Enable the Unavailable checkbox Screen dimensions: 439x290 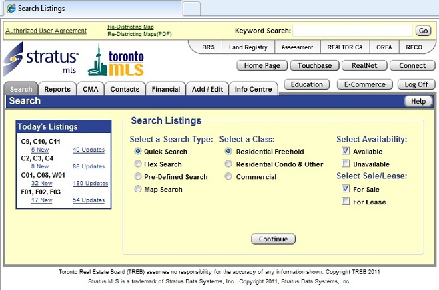[x=345, y=164]
